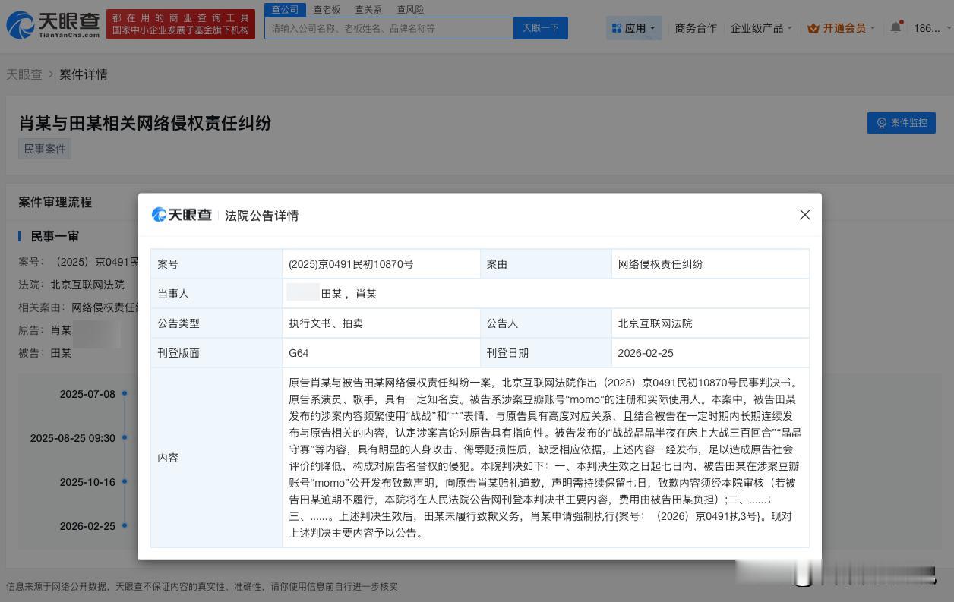Switch to the 查风险 search tab

coord(409,9)
